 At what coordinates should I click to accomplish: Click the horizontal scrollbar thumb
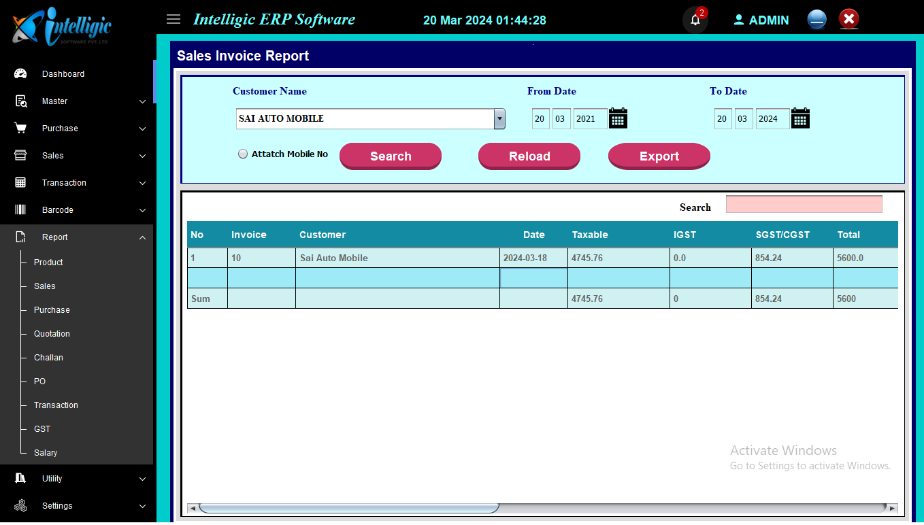coord(348,508)
